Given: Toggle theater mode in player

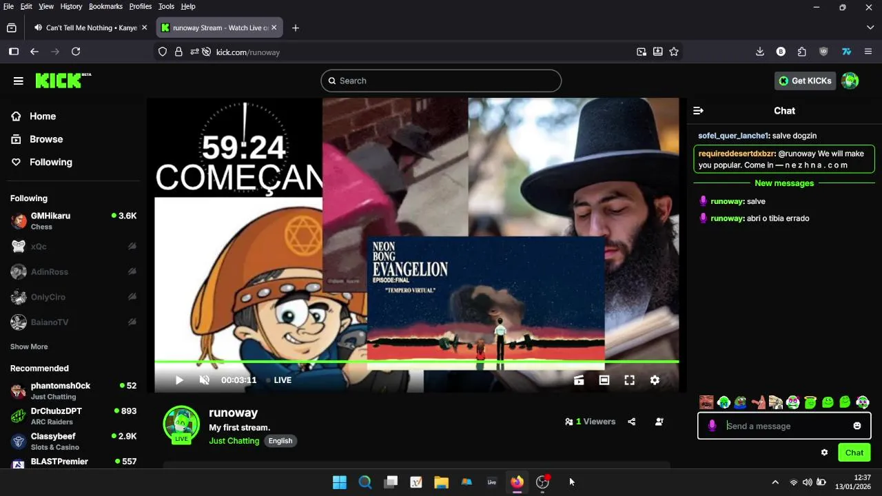Looking at the screenshot, I should coord(604,380).
